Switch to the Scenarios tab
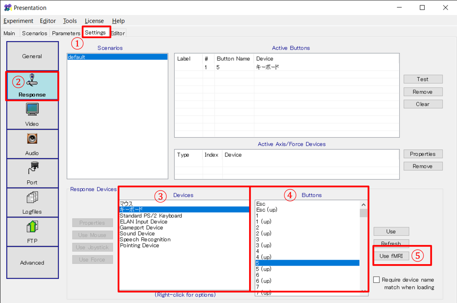 pyautogui.click(x=34, y=33)
